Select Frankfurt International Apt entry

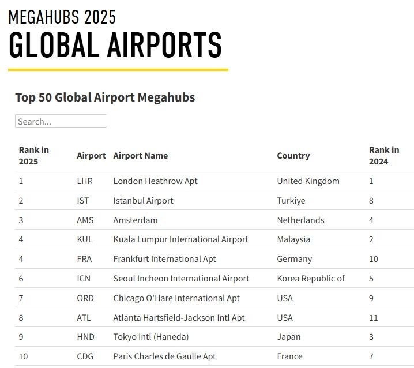coord(164,259)
